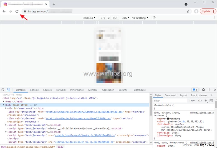Select the Layout pane tab
Viewport: 217px width, 148px height.
[183, 95]
